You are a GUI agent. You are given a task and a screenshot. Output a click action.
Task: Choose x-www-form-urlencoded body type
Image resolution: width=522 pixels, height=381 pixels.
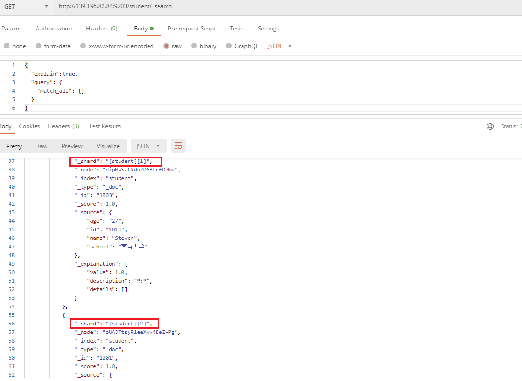(83, 46)
